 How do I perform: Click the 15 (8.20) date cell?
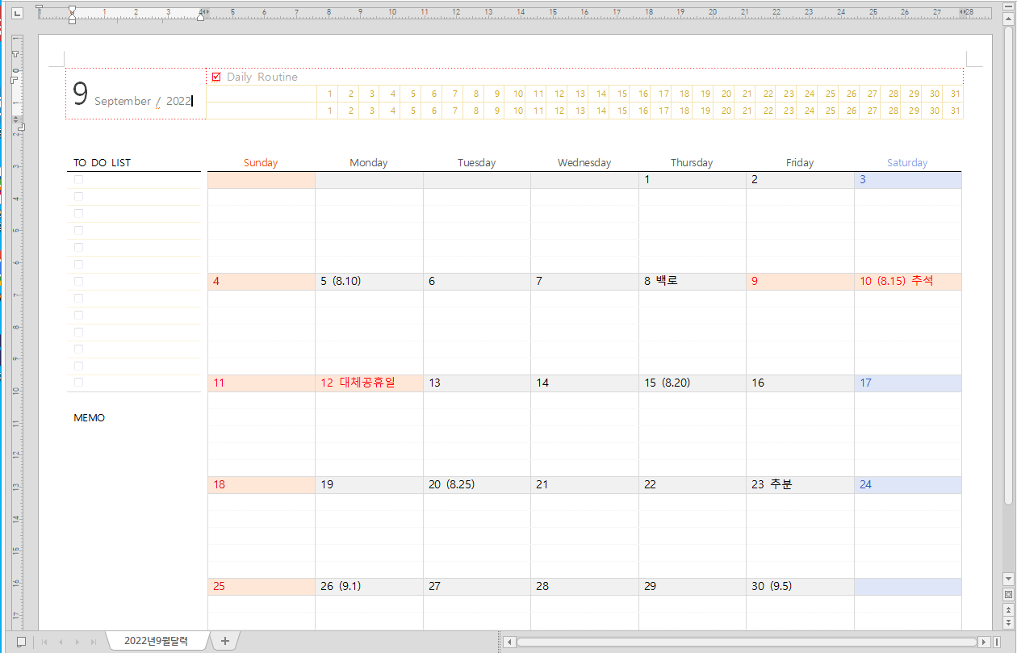pyautogui.click(x=693, y=383)
